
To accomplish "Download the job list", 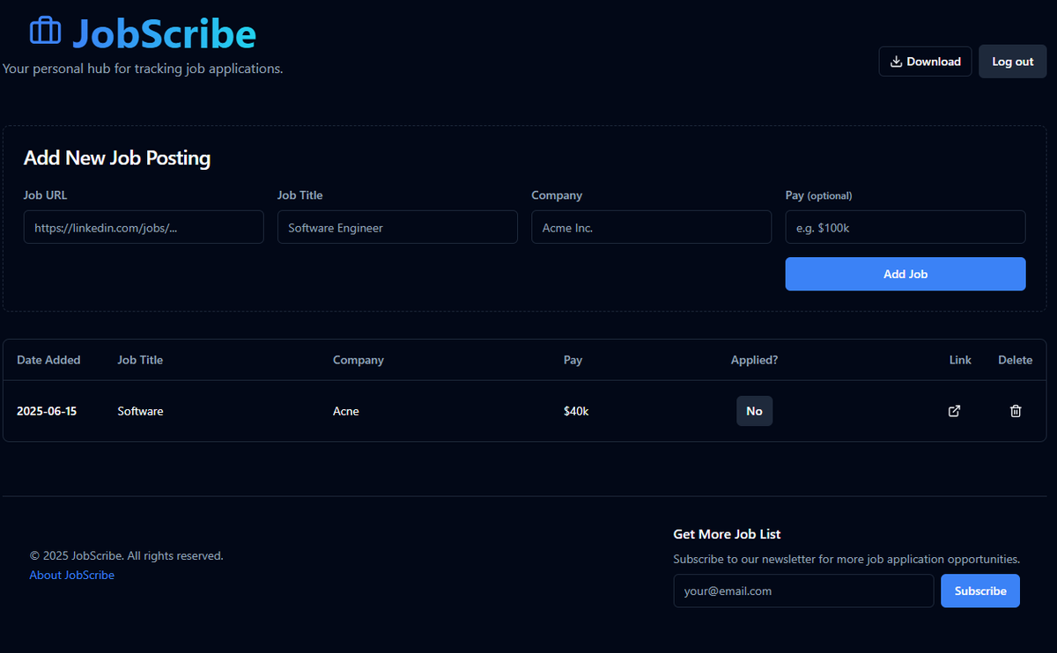I will (925, 62).
